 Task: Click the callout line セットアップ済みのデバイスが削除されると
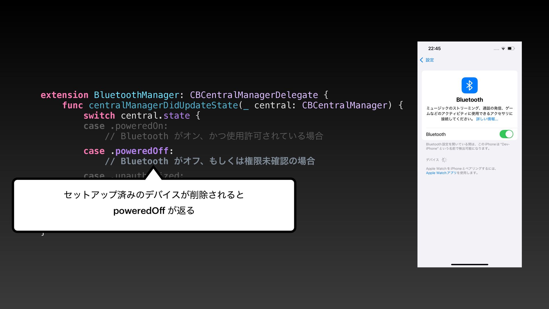pos(154,195)
